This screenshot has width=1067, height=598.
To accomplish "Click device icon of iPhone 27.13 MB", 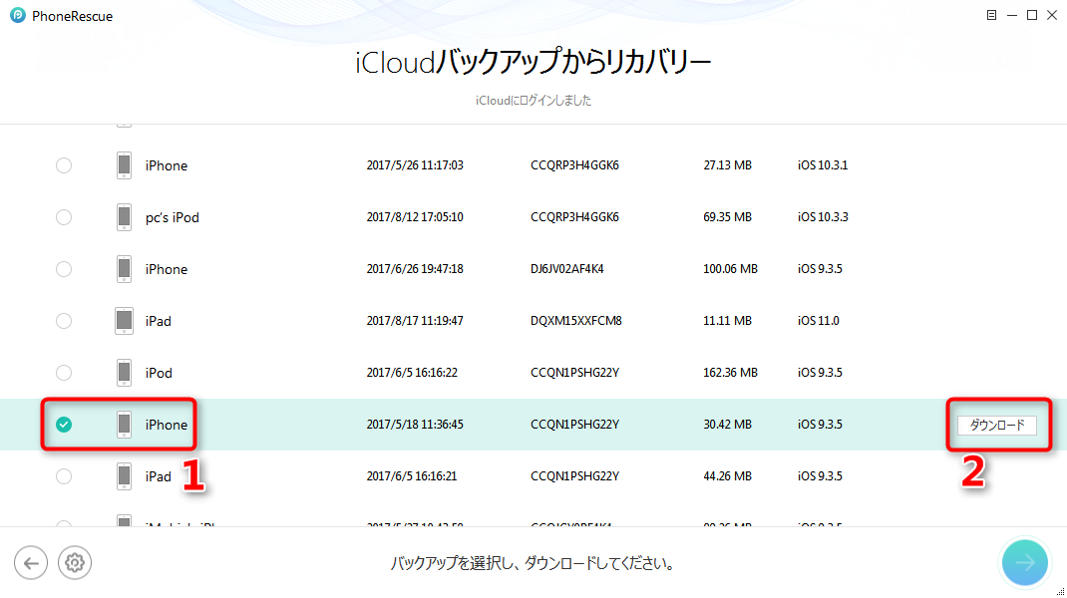I will tap(124, 165).
